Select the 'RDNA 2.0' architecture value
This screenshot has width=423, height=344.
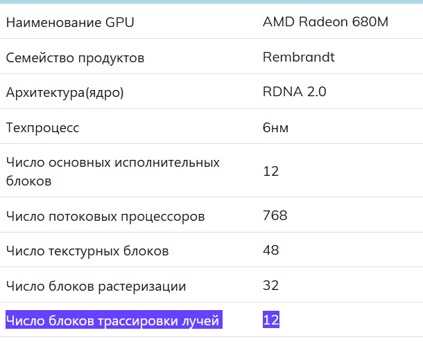coord(294,91)
